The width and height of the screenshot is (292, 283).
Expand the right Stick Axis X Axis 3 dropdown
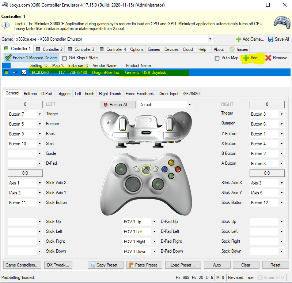281,183
